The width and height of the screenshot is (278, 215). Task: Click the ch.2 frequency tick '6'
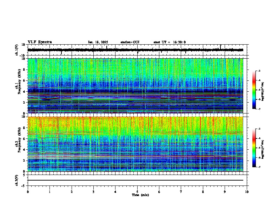pos(24,139)
